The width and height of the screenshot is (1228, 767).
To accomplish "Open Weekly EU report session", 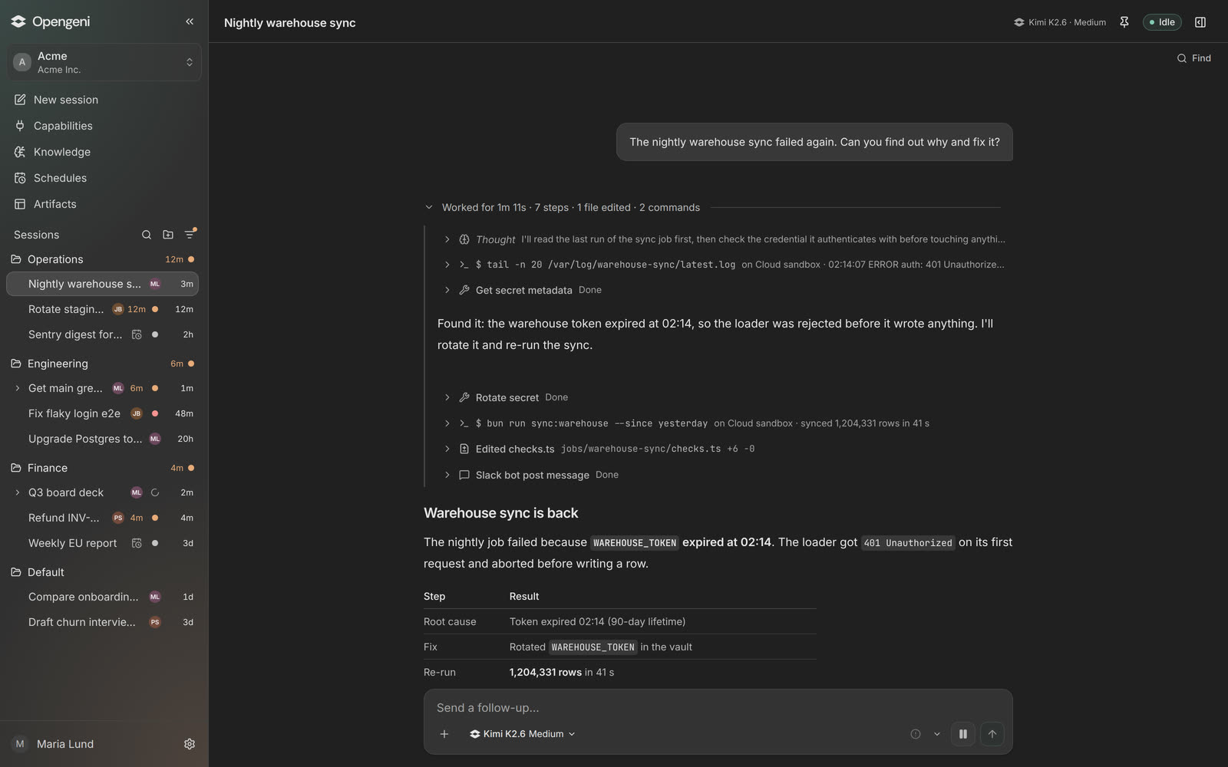I will (x=103, y=543).
